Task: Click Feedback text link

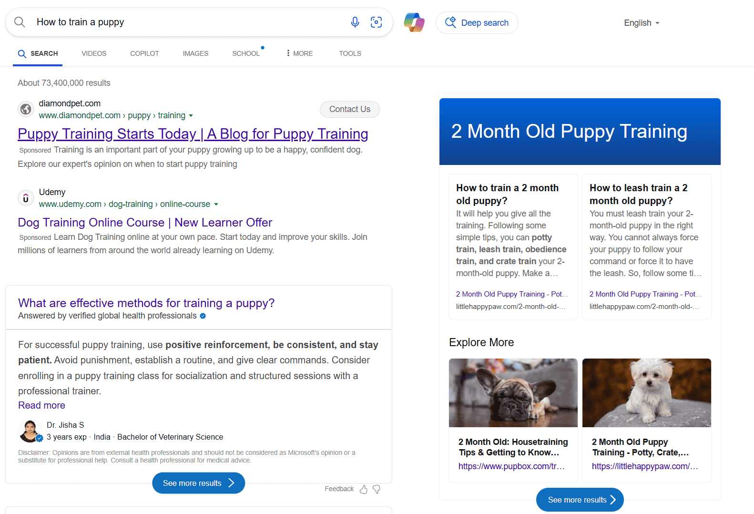Action: point(339,489)
